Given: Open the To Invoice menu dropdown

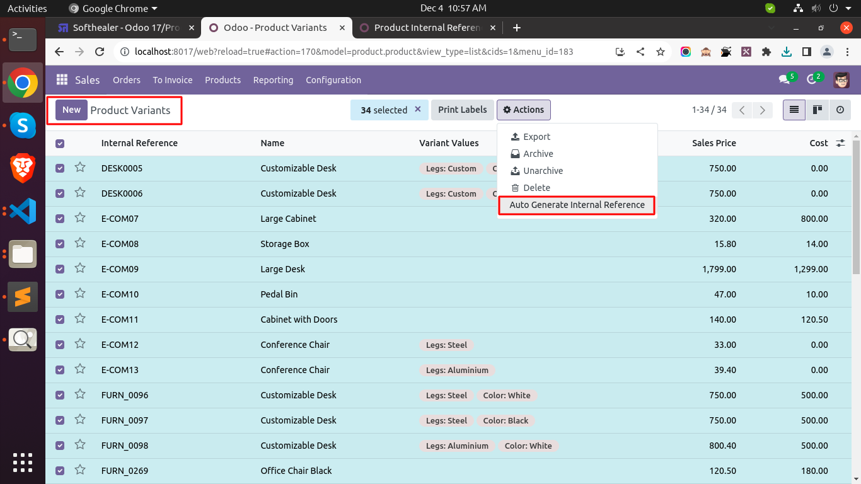Looking at the screenshot, I should [x=173, y=80].
